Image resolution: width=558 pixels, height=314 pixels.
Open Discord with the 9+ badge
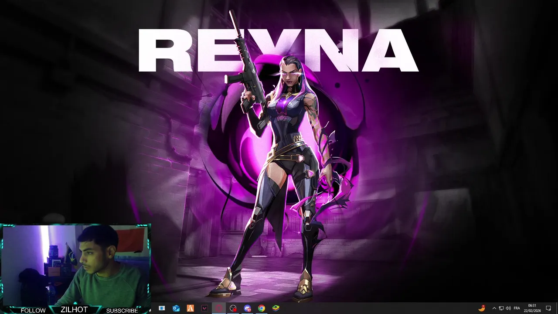coord(247,308)
